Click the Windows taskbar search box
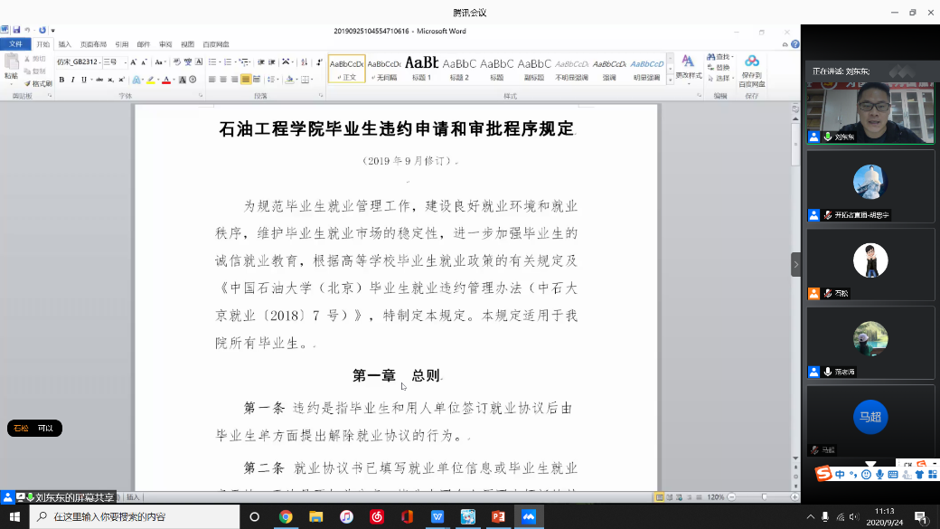940x529 pixels. (136, 516)
